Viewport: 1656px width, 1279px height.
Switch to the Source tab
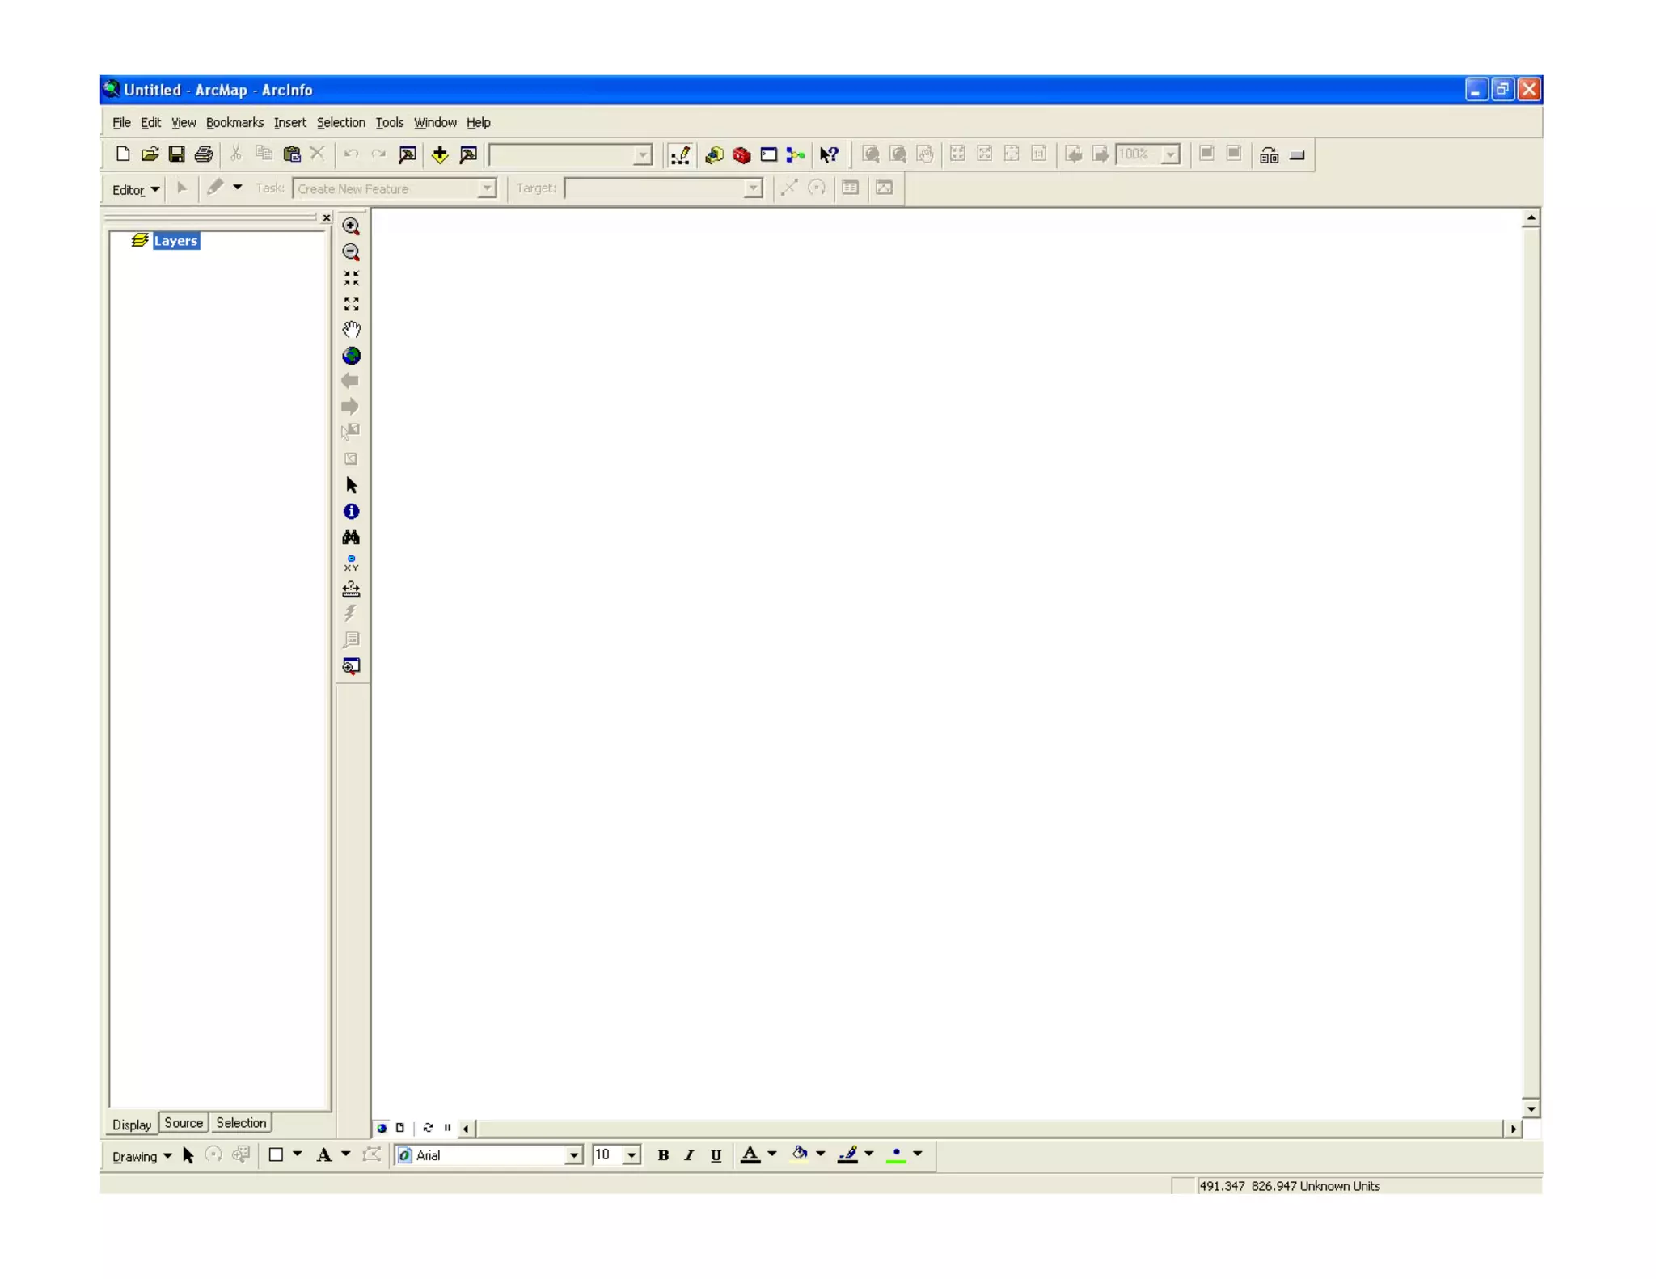[x=184, y=1123]
